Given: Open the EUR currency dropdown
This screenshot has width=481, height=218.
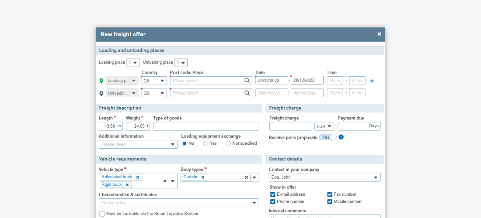Looking at the screenshot, I should [x=324, y=126].
